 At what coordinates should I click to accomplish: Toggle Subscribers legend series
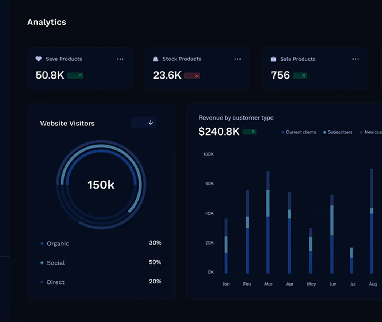point(338,132)
